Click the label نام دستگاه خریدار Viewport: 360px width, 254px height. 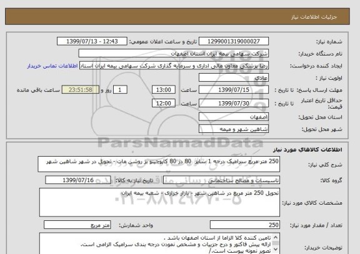tap(320, 54)
